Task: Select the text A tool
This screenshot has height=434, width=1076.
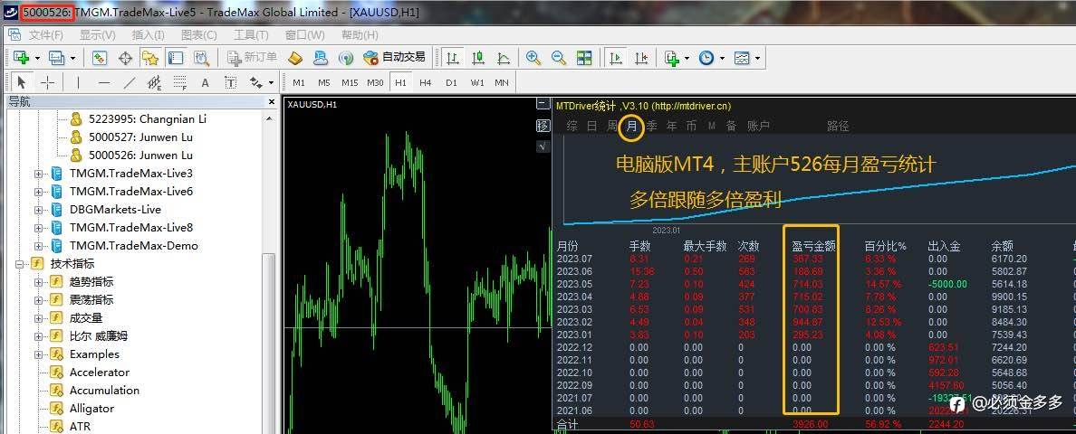Action: coord(206,83)
